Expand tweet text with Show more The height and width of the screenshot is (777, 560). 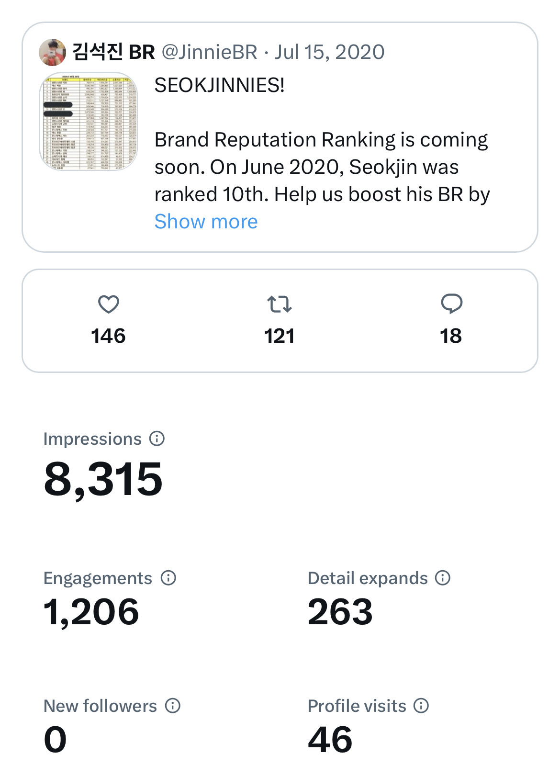point(206,222)
